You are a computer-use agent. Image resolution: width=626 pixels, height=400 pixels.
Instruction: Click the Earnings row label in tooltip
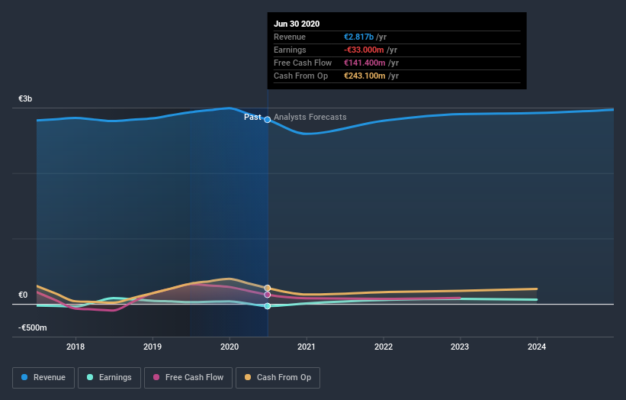click(x=290, y=50)
